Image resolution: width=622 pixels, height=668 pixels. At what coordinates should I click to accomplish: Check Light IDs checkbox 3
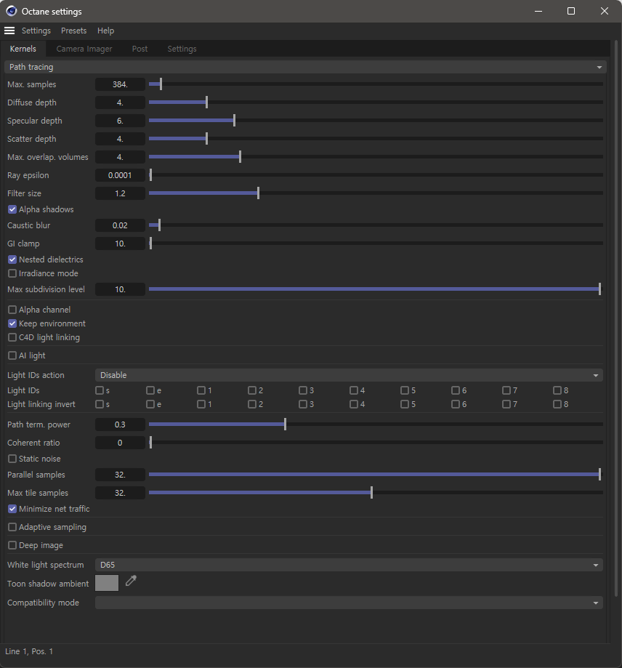pyautogui.click(x=303, y=390)
